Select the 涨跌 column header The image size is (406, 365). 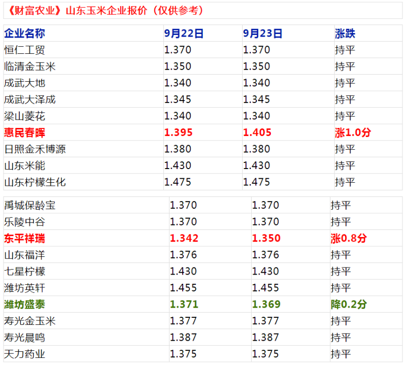point(345,34)
